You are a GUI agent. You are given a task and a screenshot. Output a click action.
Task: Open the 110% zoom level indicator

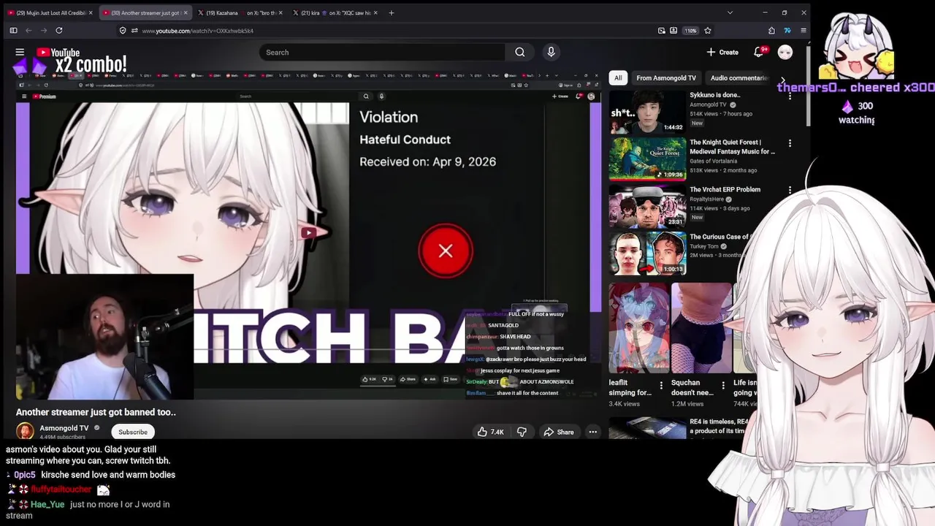690,31
